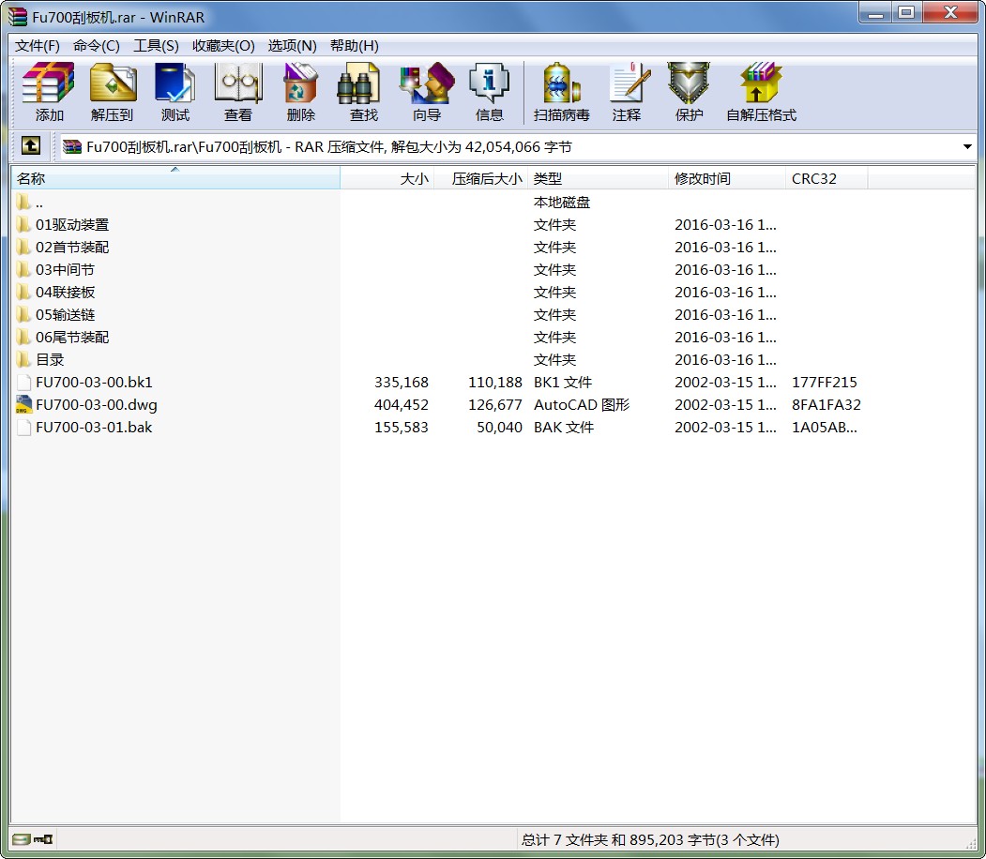Click the 扫描病毒 virus scan icon
Screen dimensions: 986x859
[x=562, y=92]
